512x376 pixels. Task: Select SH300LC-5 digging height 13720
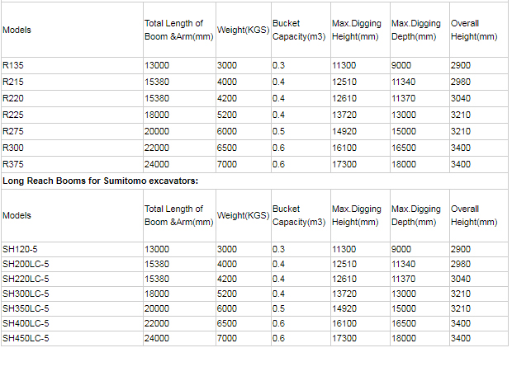point(344,294)
